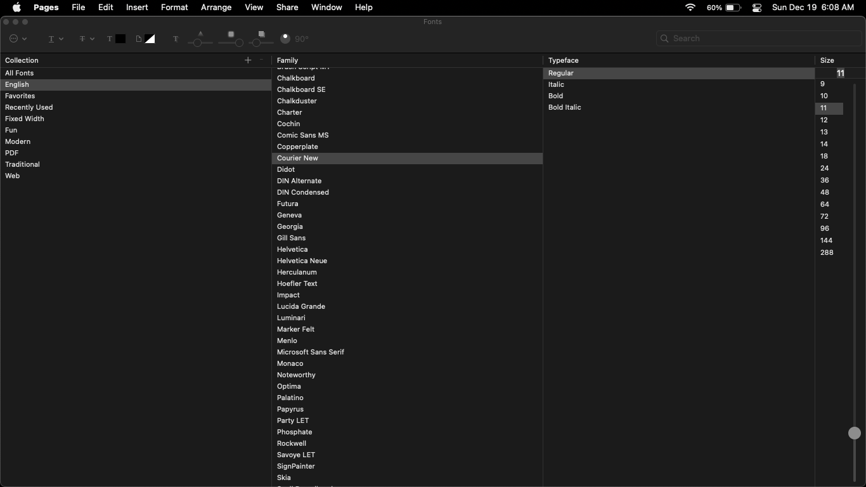Select the PDF collection
Image resolution: width=866 pixels, height=487 pixels.
(x=136, y=153)
